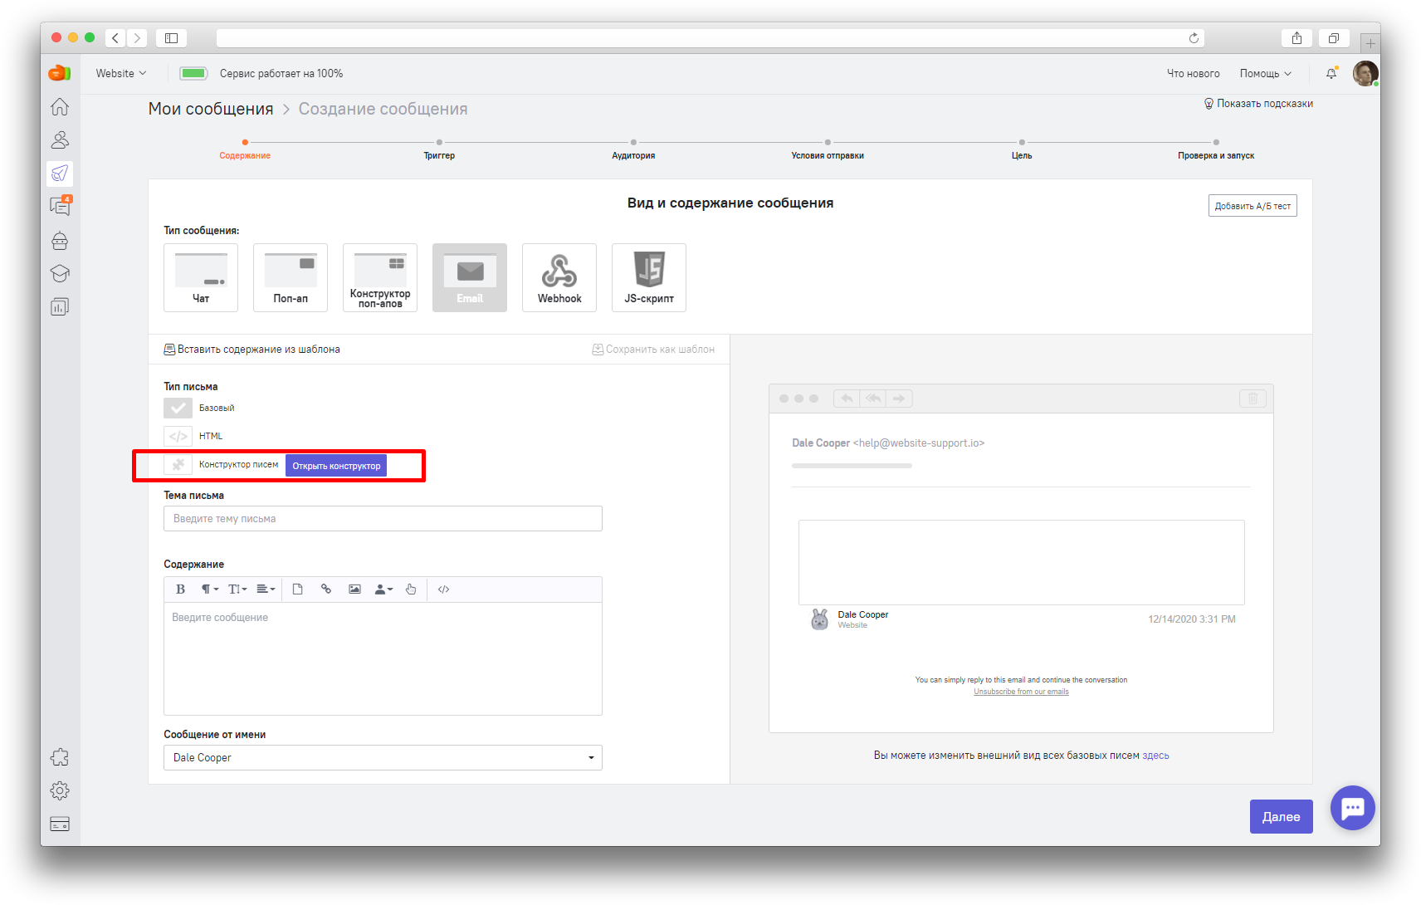Click the Bold icon in content editor
Image resolution: width=1421 pixels, height=905 pixels.
(x=180, y=589)
